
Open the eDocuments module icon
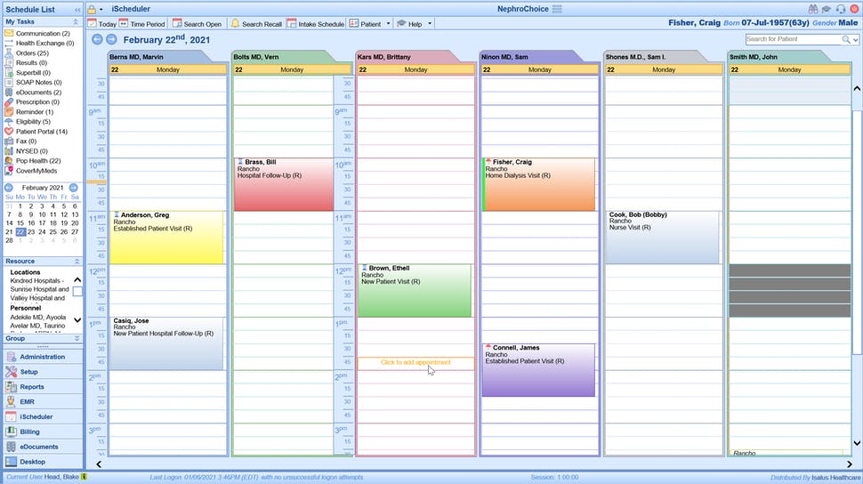coord(11,447)
